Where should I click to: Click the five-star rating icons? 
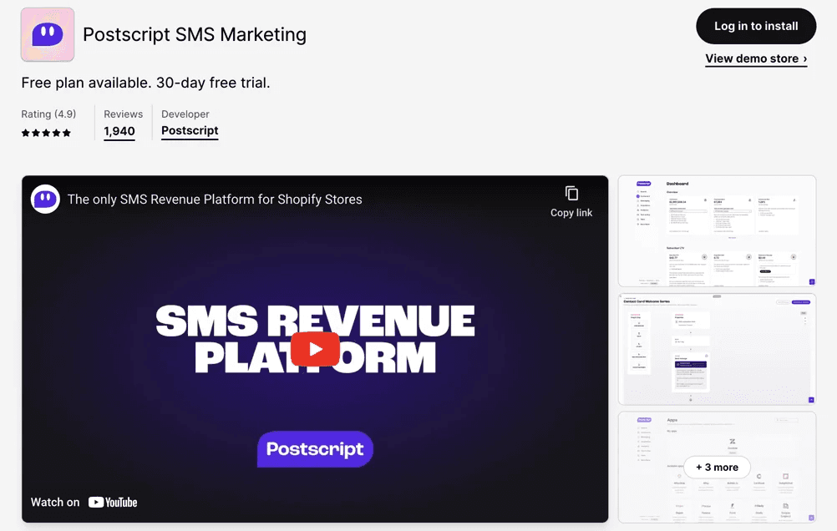[x=46, y=133]
